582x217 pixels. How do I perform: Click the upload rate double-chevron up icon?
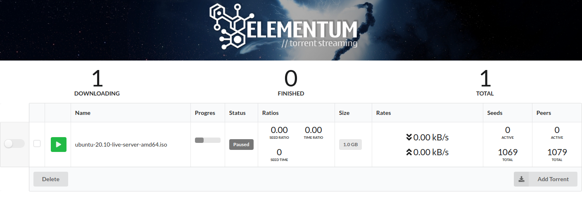point(409,152)
